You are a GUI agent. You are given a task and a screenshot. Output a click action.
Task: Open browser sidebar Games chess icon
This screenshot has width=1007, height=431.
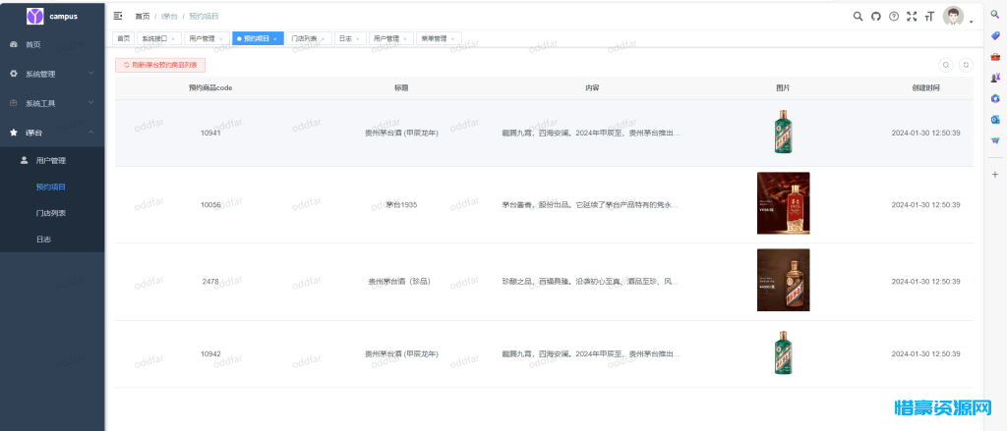click(x=995, y=78)
